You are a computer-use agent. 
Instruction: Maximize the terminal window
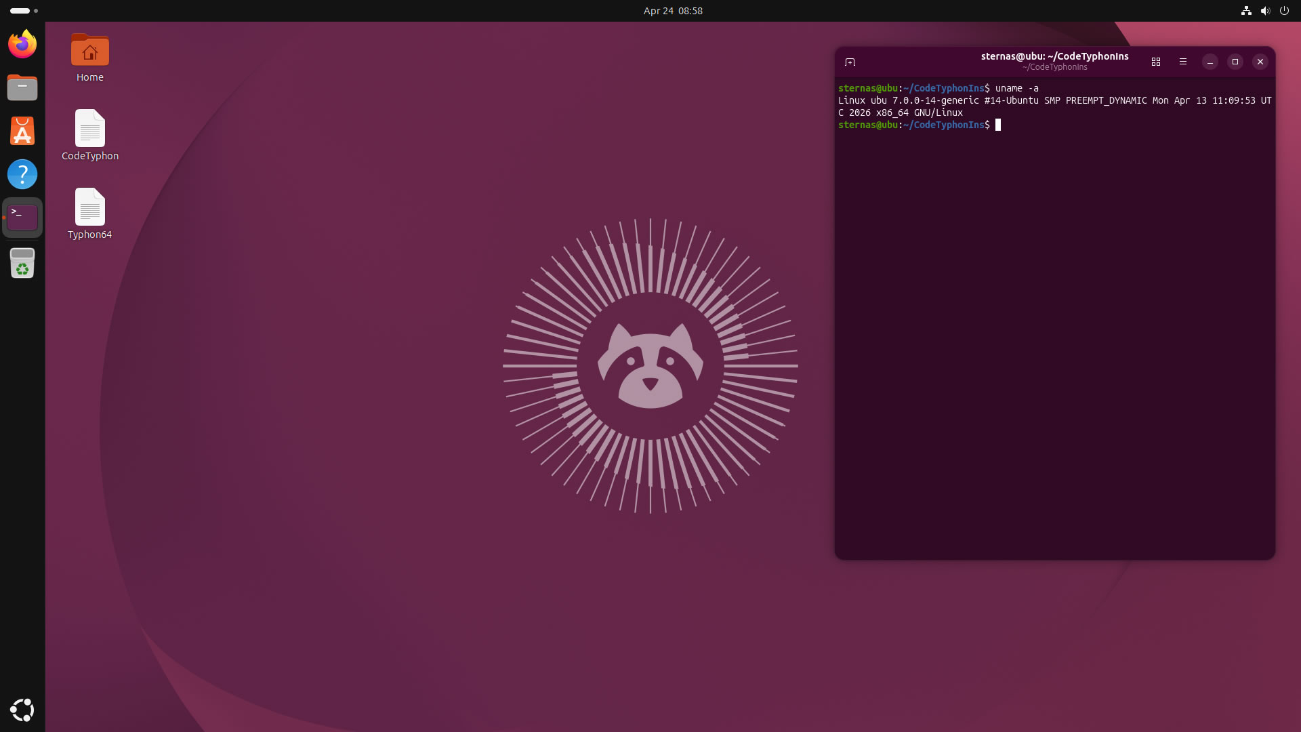(1235, 62)
